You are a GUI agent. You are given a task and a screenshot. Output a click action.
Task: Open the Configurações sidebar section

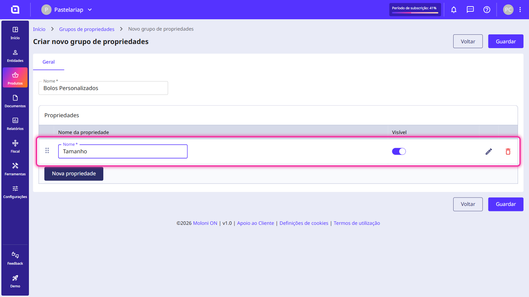[15, 192]
